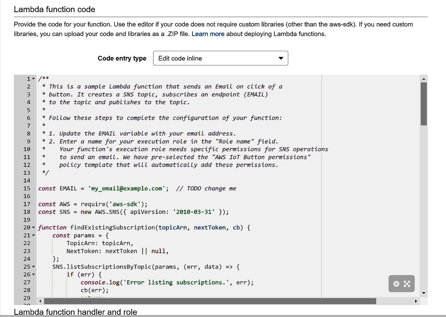This screenshot has height=317, width=446.
Task: Click 'SNS.listSubscriptionsByTopic' on line 25
Action: pyautogui.click(x=102, y=267)
